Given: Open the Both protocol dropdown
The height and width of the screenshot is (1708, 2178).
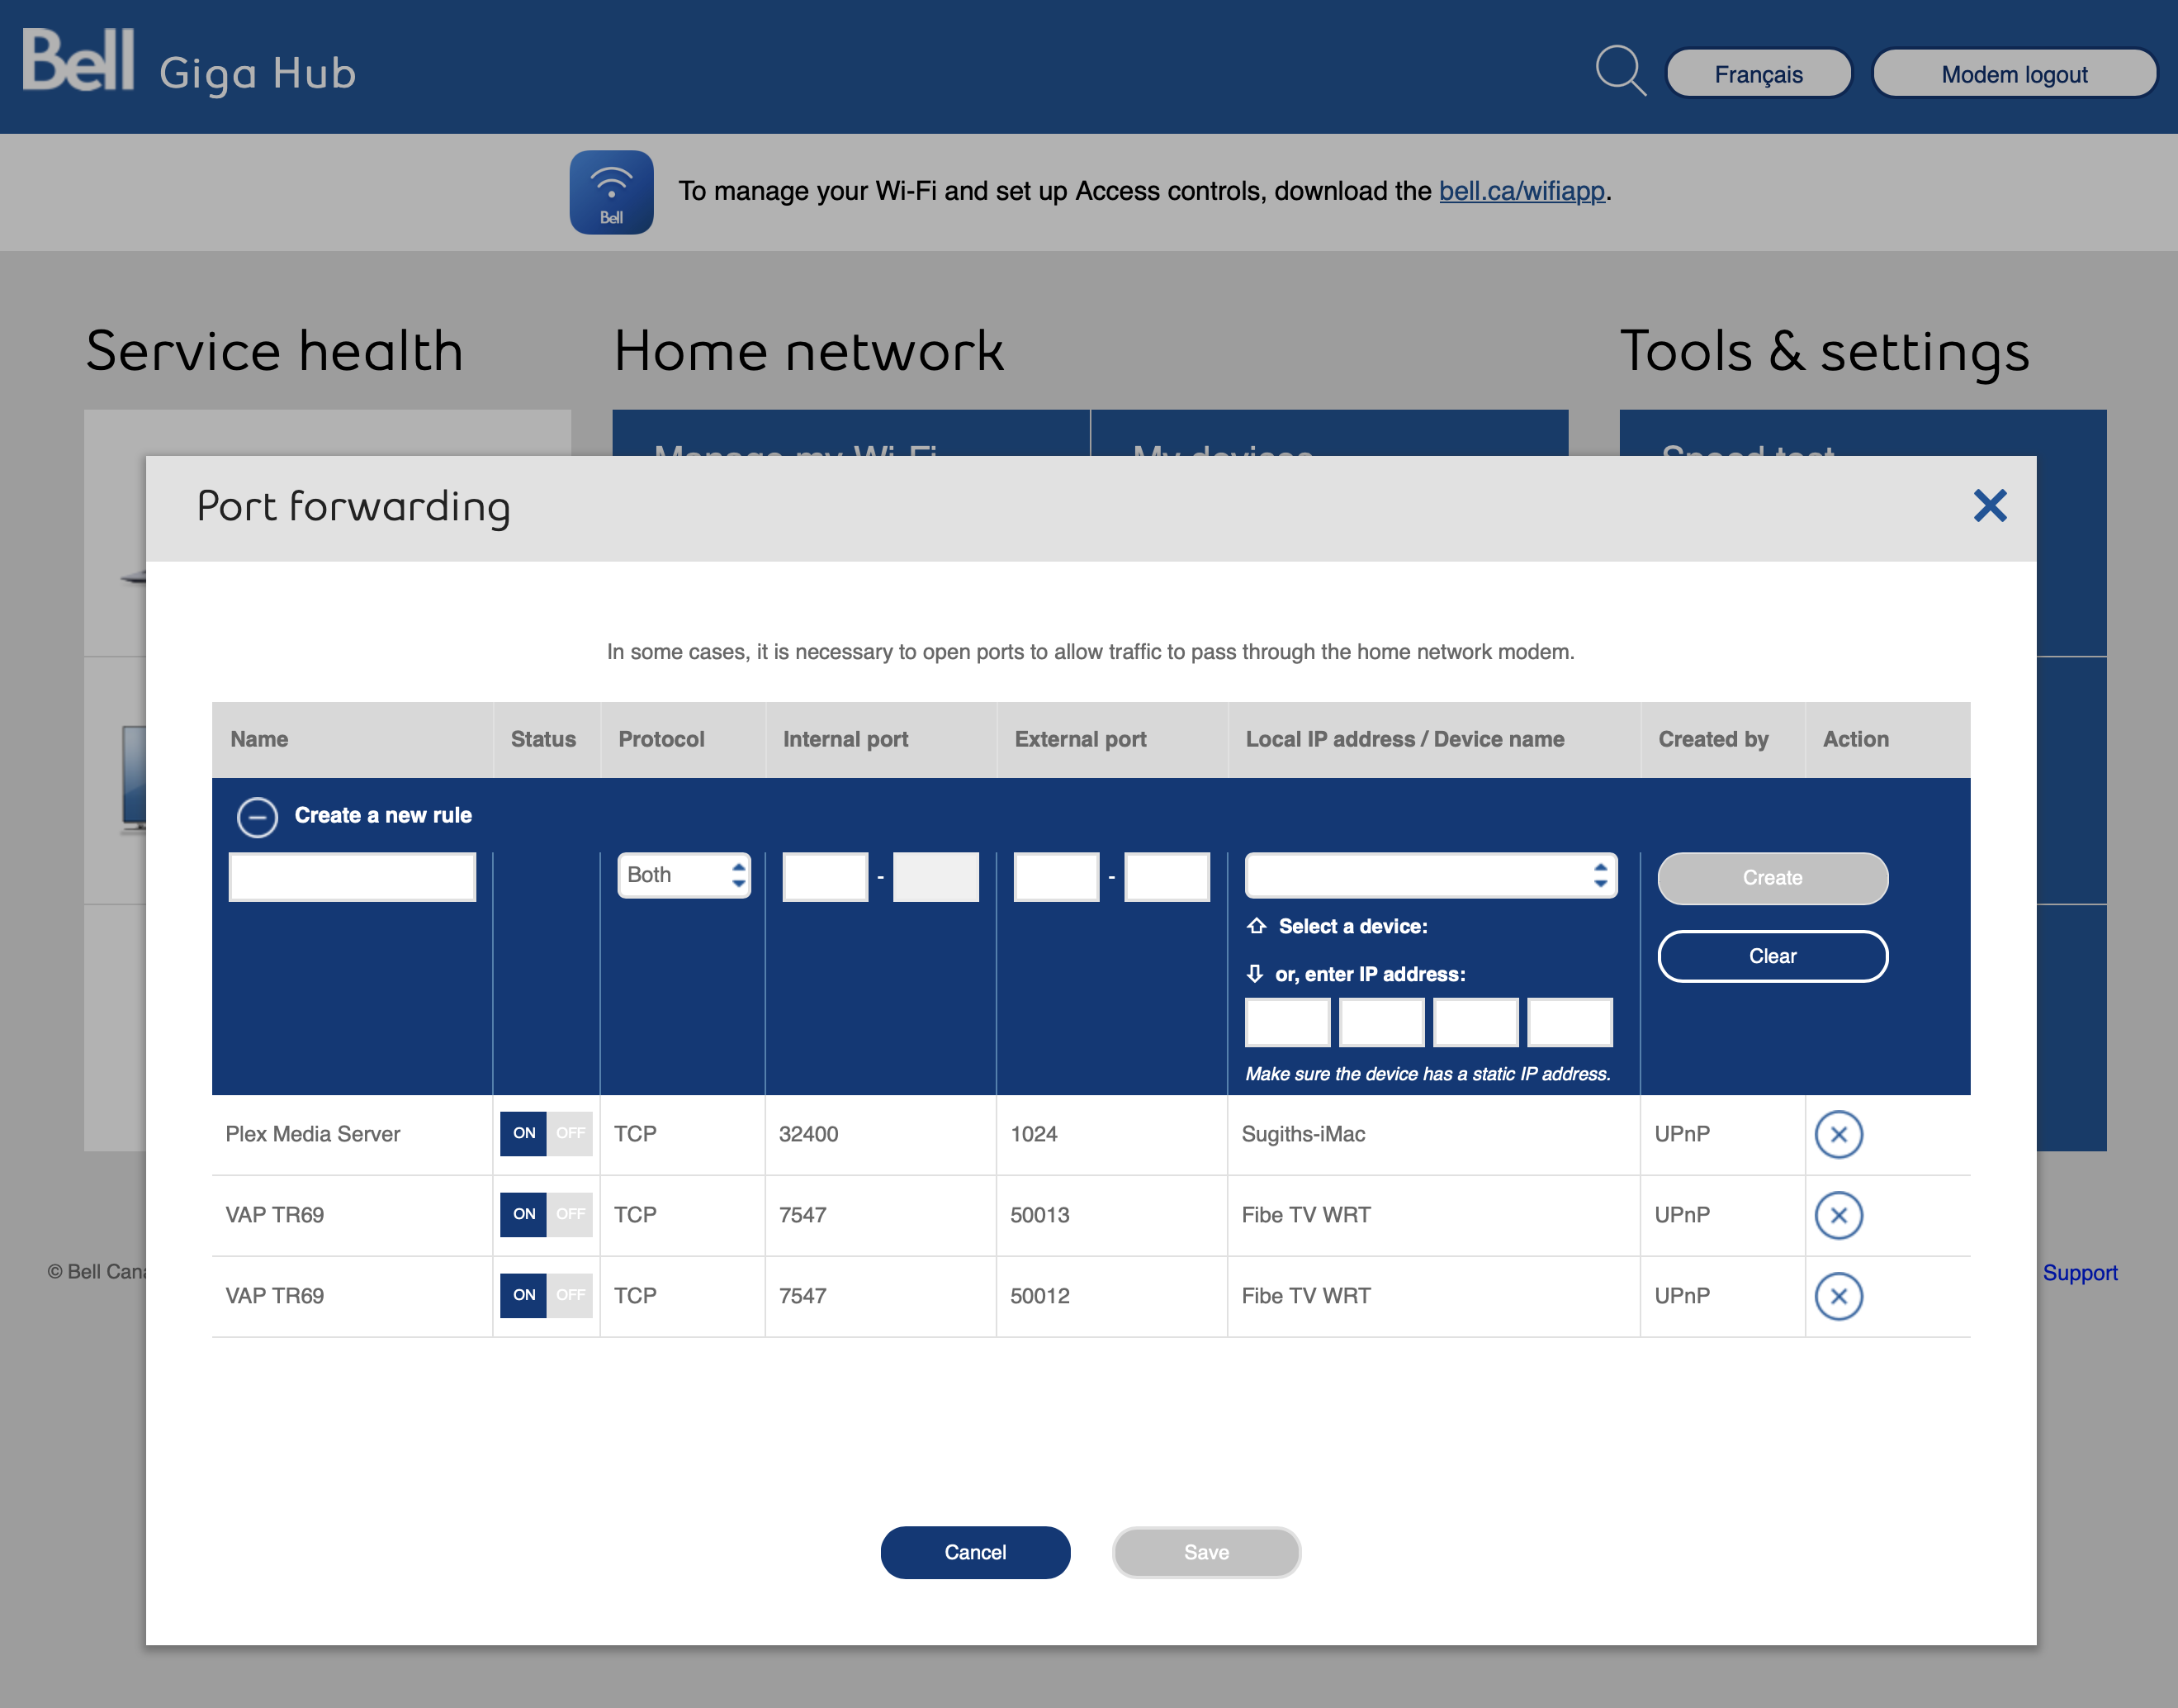Looking at the screenshot, I should click(684, 875).
